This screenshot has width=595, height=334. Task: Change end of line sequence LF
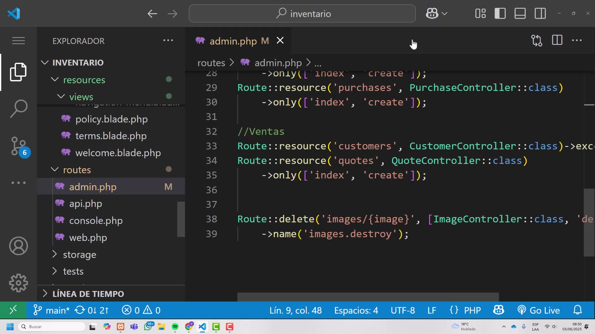coord(432,310)
